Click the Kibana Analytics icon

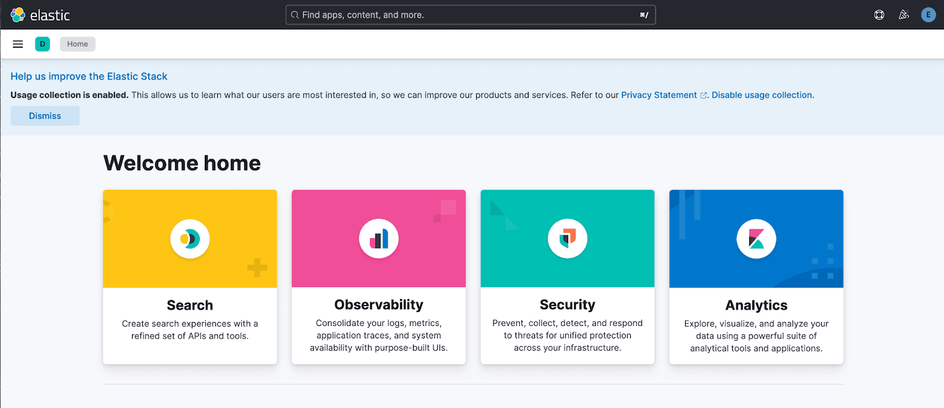click(x=756, y=239)
